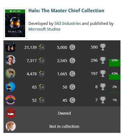Screen dimensions: 123x137
Task: Open the Halo: The Master Chief Collection title link
Action: 66,11
